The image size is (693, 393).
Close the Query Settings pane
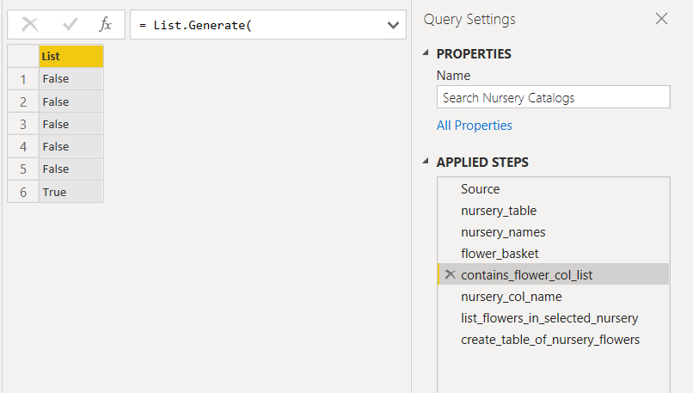(662, 19)
